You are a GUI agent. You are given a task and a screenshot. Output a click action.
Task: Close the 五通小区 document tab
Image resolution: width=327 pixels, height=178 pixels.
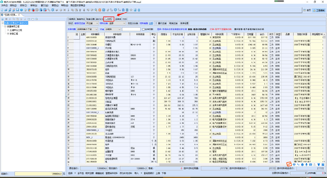[x=19, y=15]
